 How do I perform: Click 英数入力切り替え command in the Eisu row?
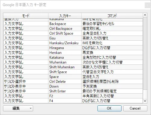click(112, 38)
